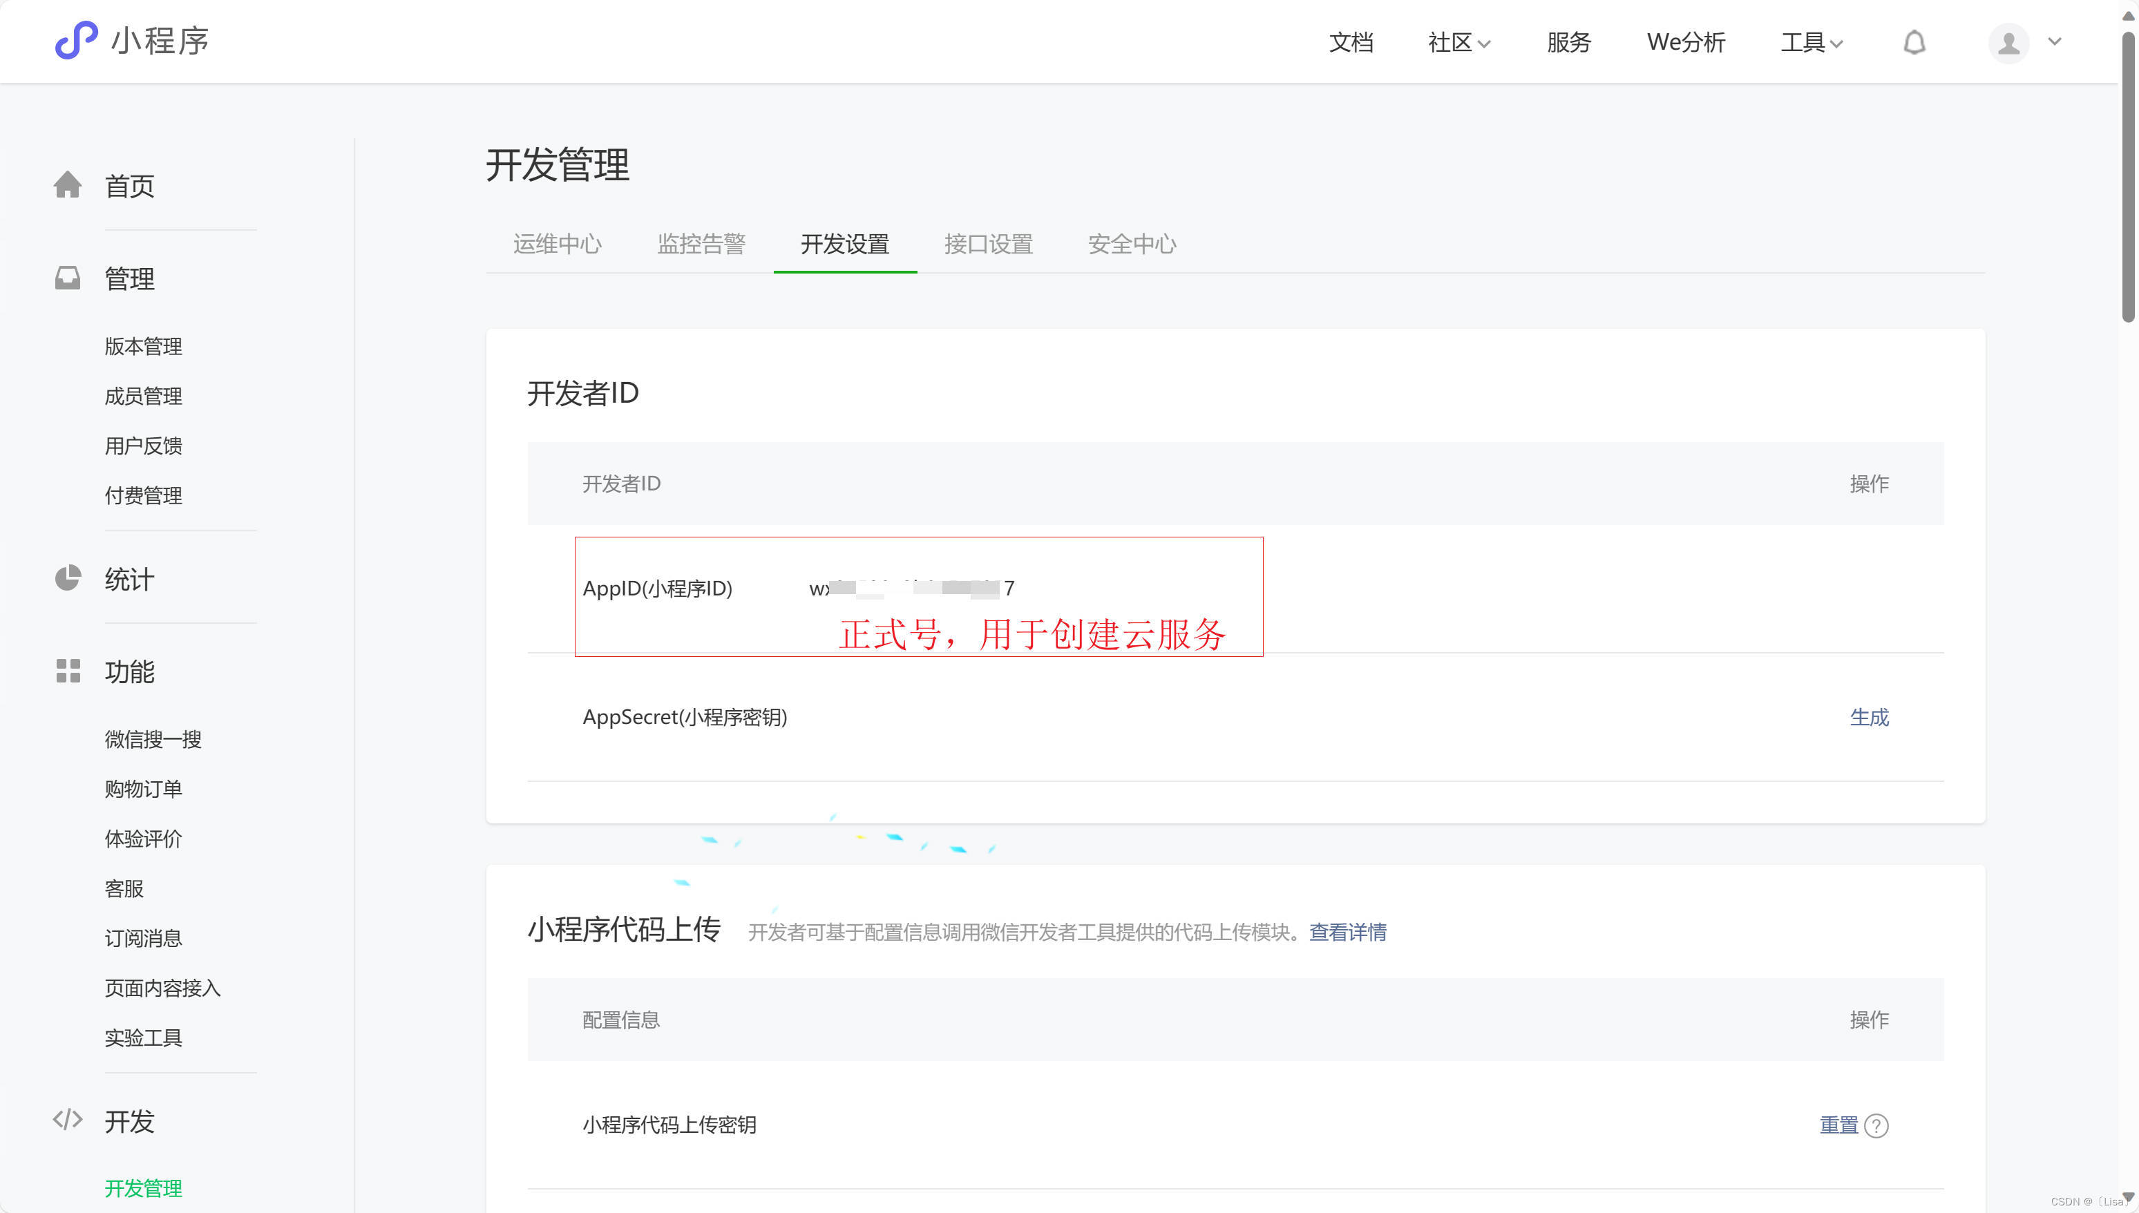Open the We分析 top menu item
Viewport: 2139px width, 1213px height.
1686,41
